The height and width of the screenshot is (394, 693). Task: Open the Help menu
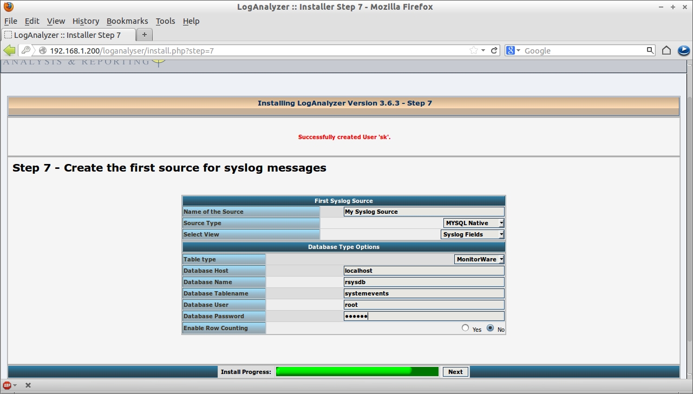pyautogui.click(x=191, y=21)
